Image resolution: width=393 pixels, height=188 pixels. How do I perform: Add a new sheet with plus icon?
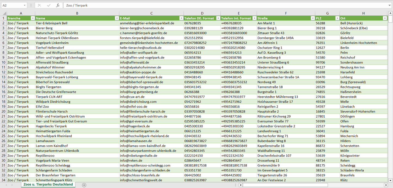tap(84, 185)
